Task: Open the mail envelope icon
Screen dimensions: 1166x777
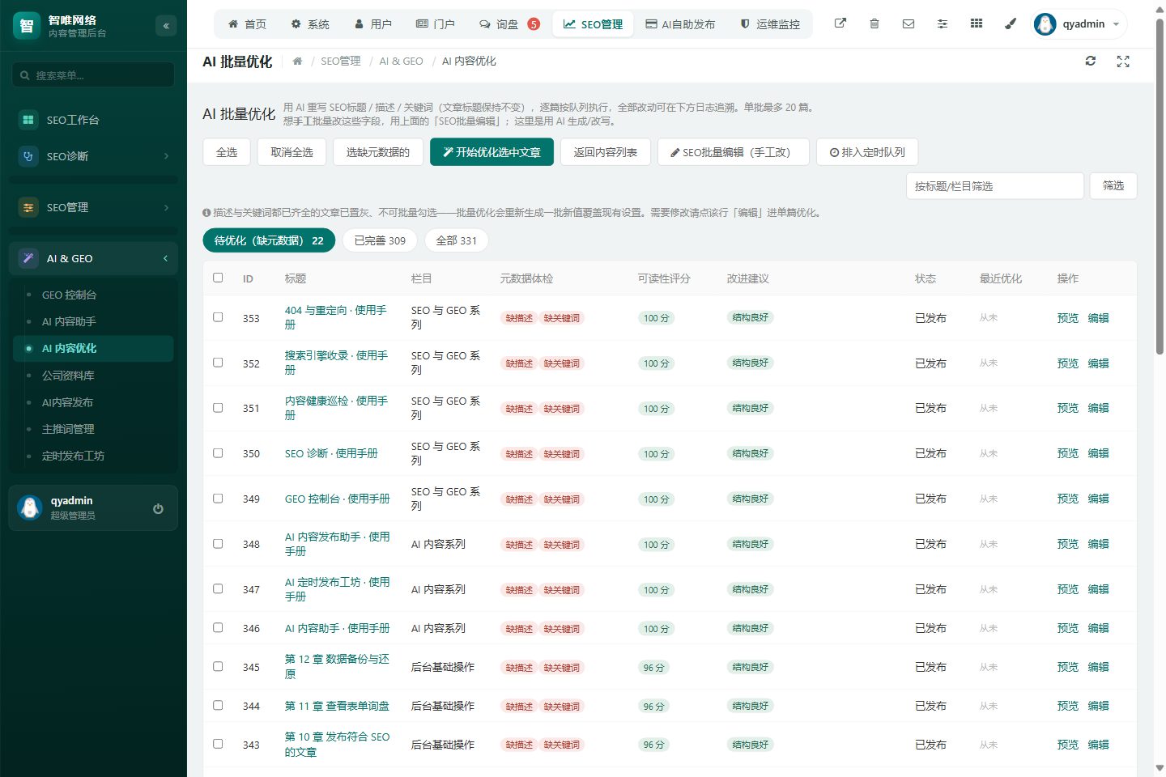Action: pos(909,23)
